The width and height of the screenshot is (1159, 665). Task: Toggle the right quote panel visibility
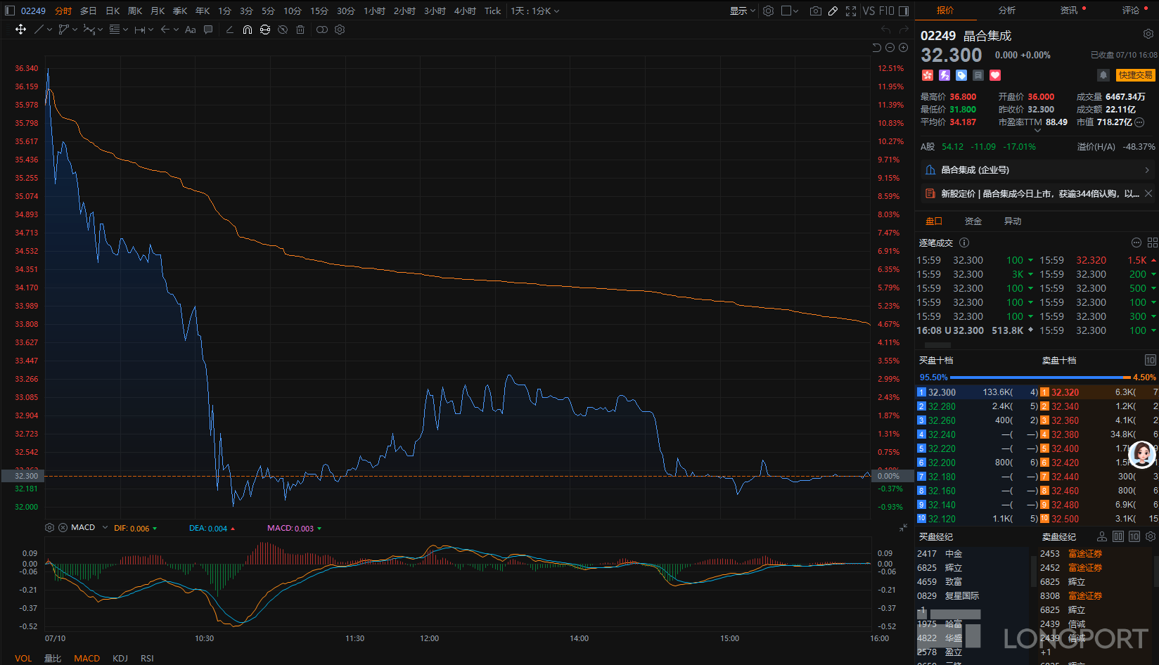coord(904,11)
